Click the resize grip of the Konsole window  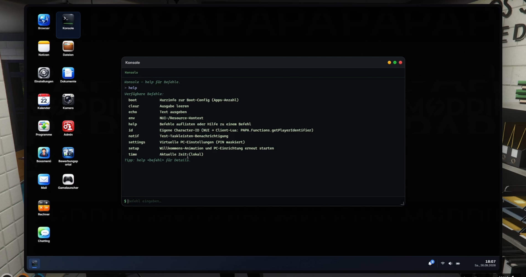pyautogui.click(x=402, y=204)
